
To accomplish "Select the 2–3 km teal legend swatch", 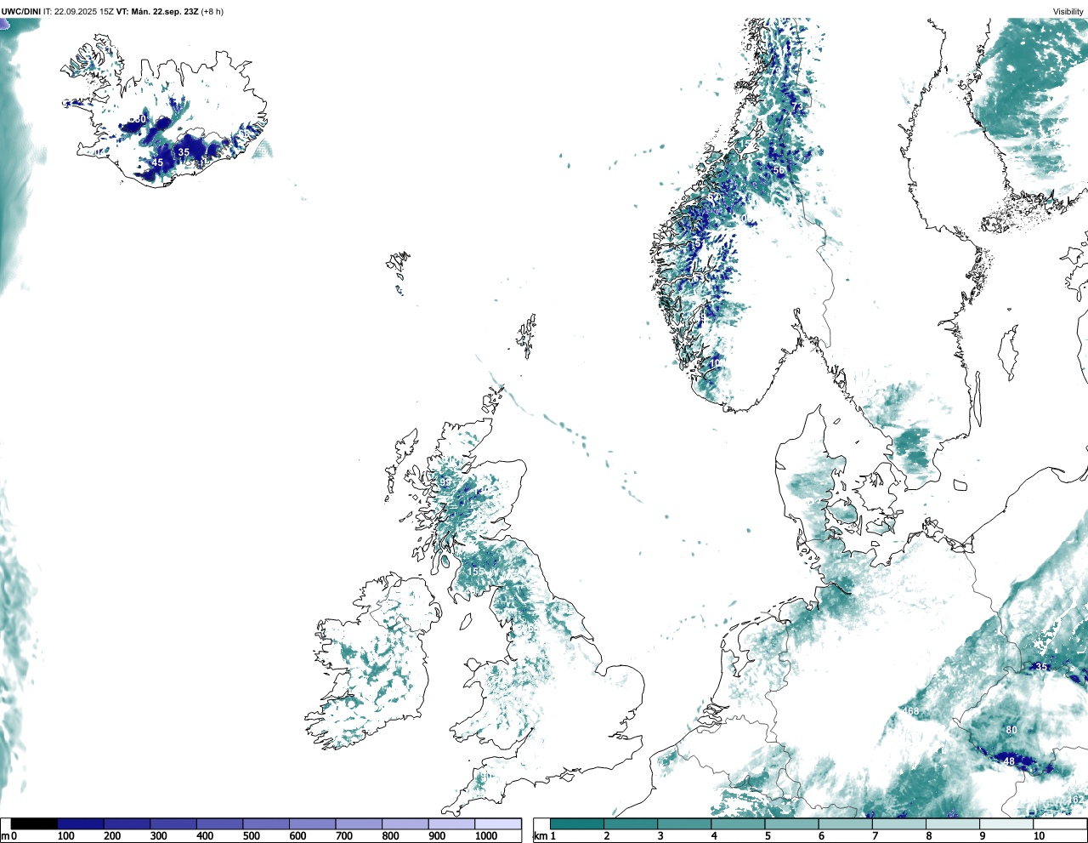I will tap(631, 823).
